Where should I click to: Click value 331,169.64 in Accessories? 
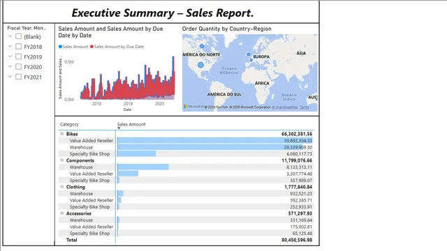[x=301, y=220]
